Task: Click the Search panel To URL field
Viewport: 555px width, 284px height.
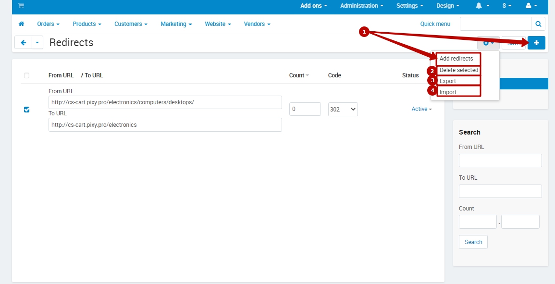Action: (x=500, y=191)
